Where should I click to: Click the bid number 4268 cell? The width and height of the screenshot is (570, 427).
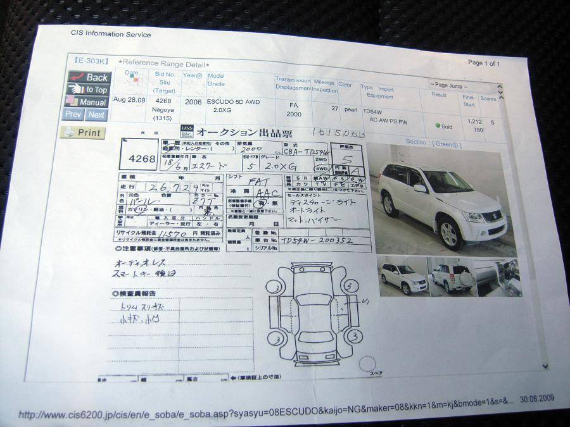[x=163, y=101]
